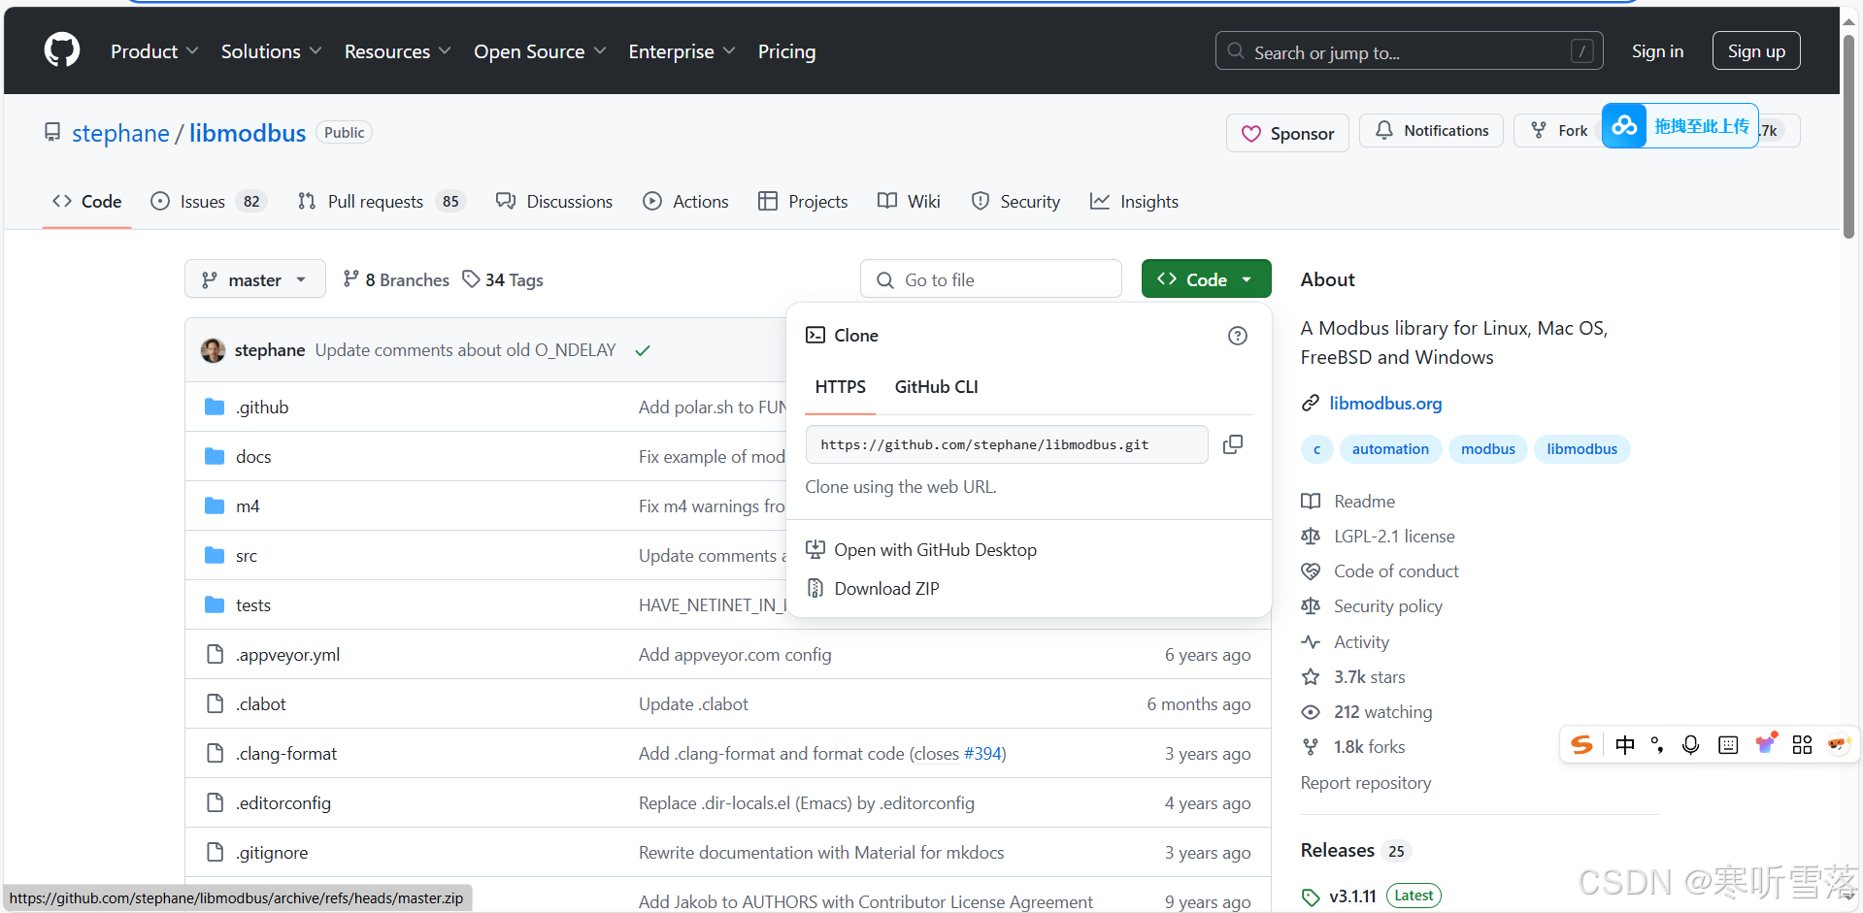Open the GitHub home logo

pos(62,50)
